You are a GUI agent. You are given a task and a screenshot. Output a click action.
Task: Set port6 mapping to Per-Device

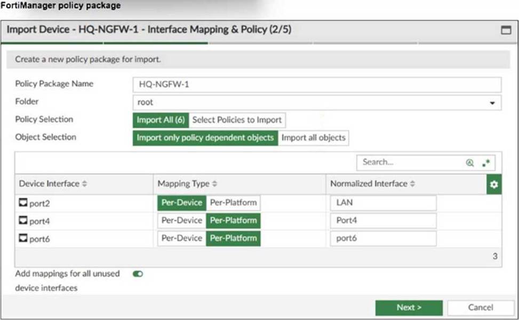(182, 238)
